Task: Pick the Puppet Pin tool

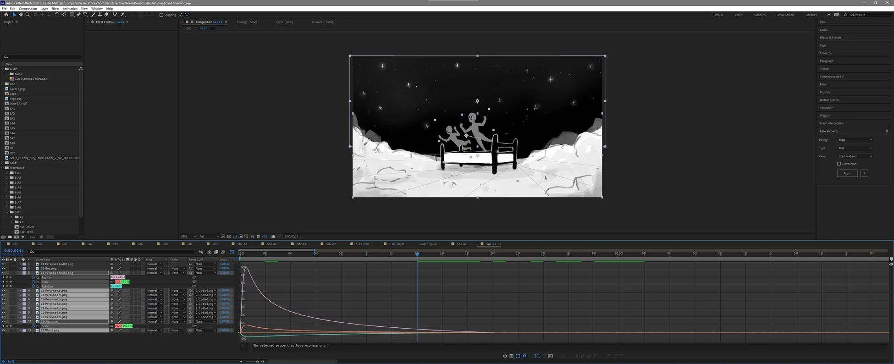Action: point(122,15)
